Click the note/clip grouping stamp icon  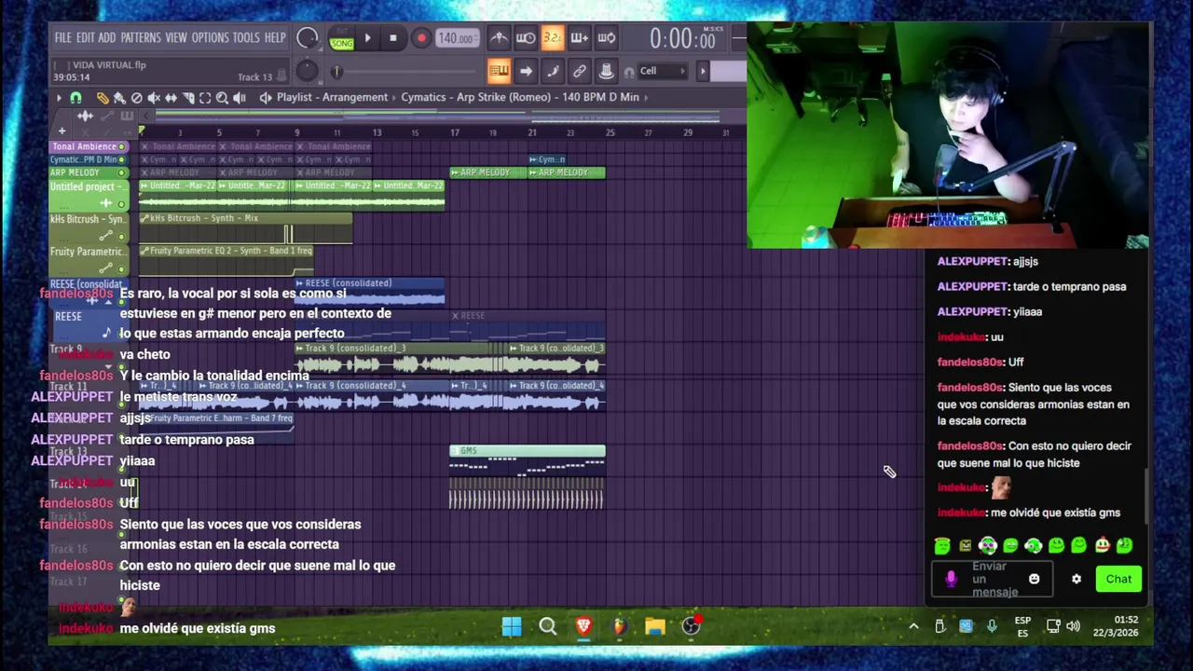click(606, 71)
